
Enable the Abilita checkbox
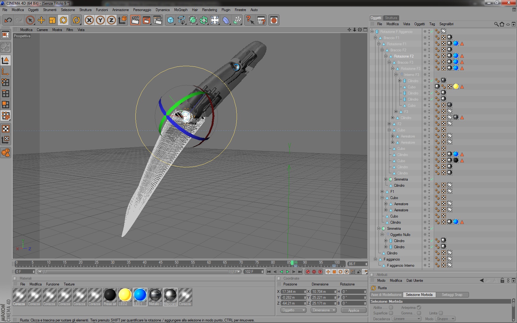point(391,308)
